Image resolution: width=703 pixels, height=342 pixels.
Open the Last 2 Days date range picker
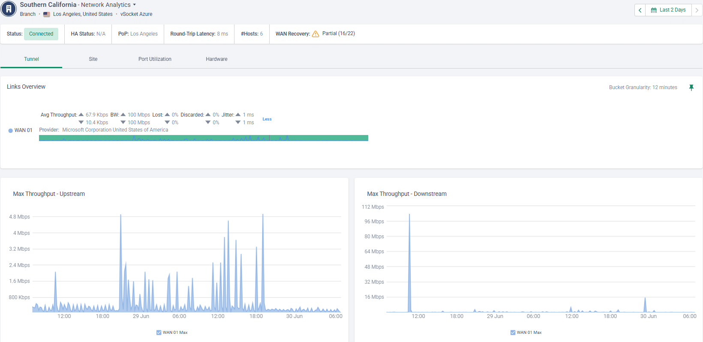668,10
